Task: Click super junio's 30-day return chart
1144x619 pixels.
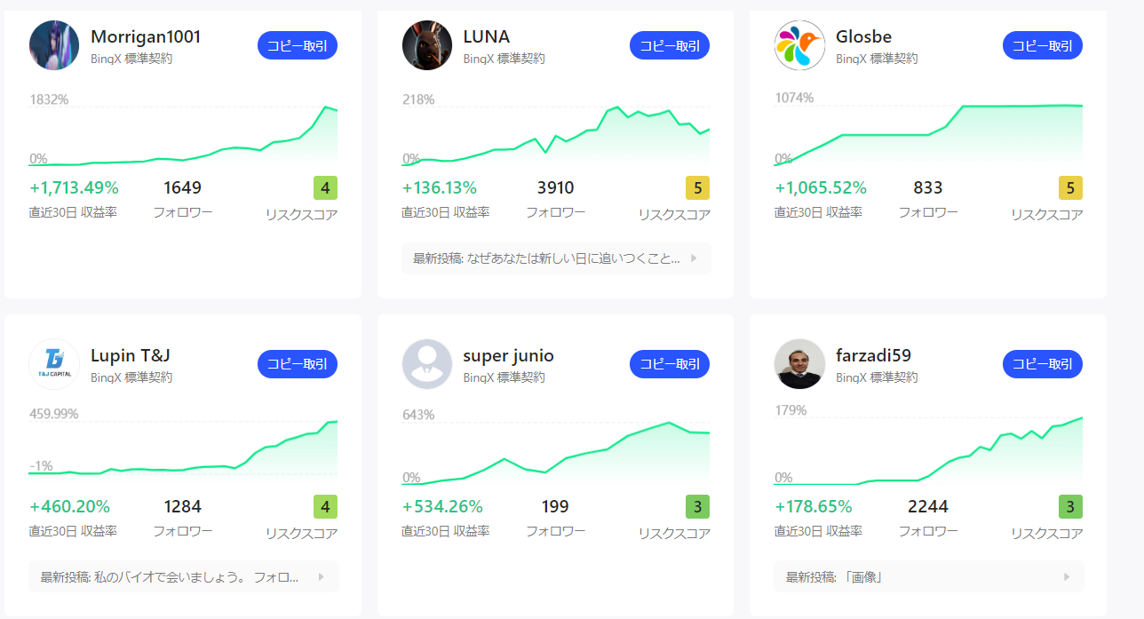Action: 555,453
